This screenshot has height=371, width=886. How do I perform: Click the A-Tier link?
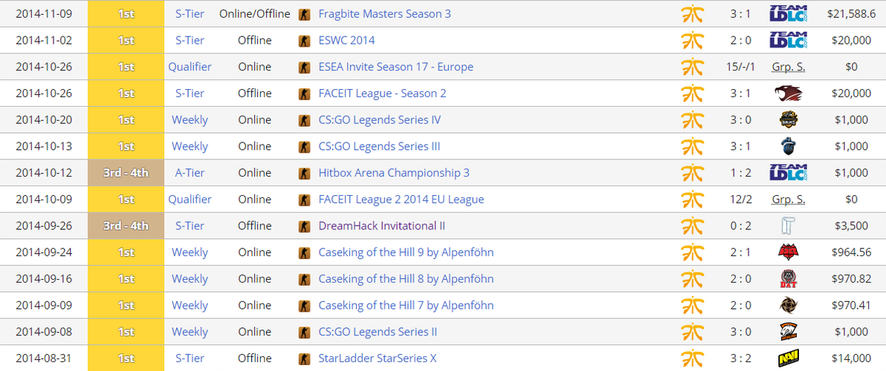(190, 173)
